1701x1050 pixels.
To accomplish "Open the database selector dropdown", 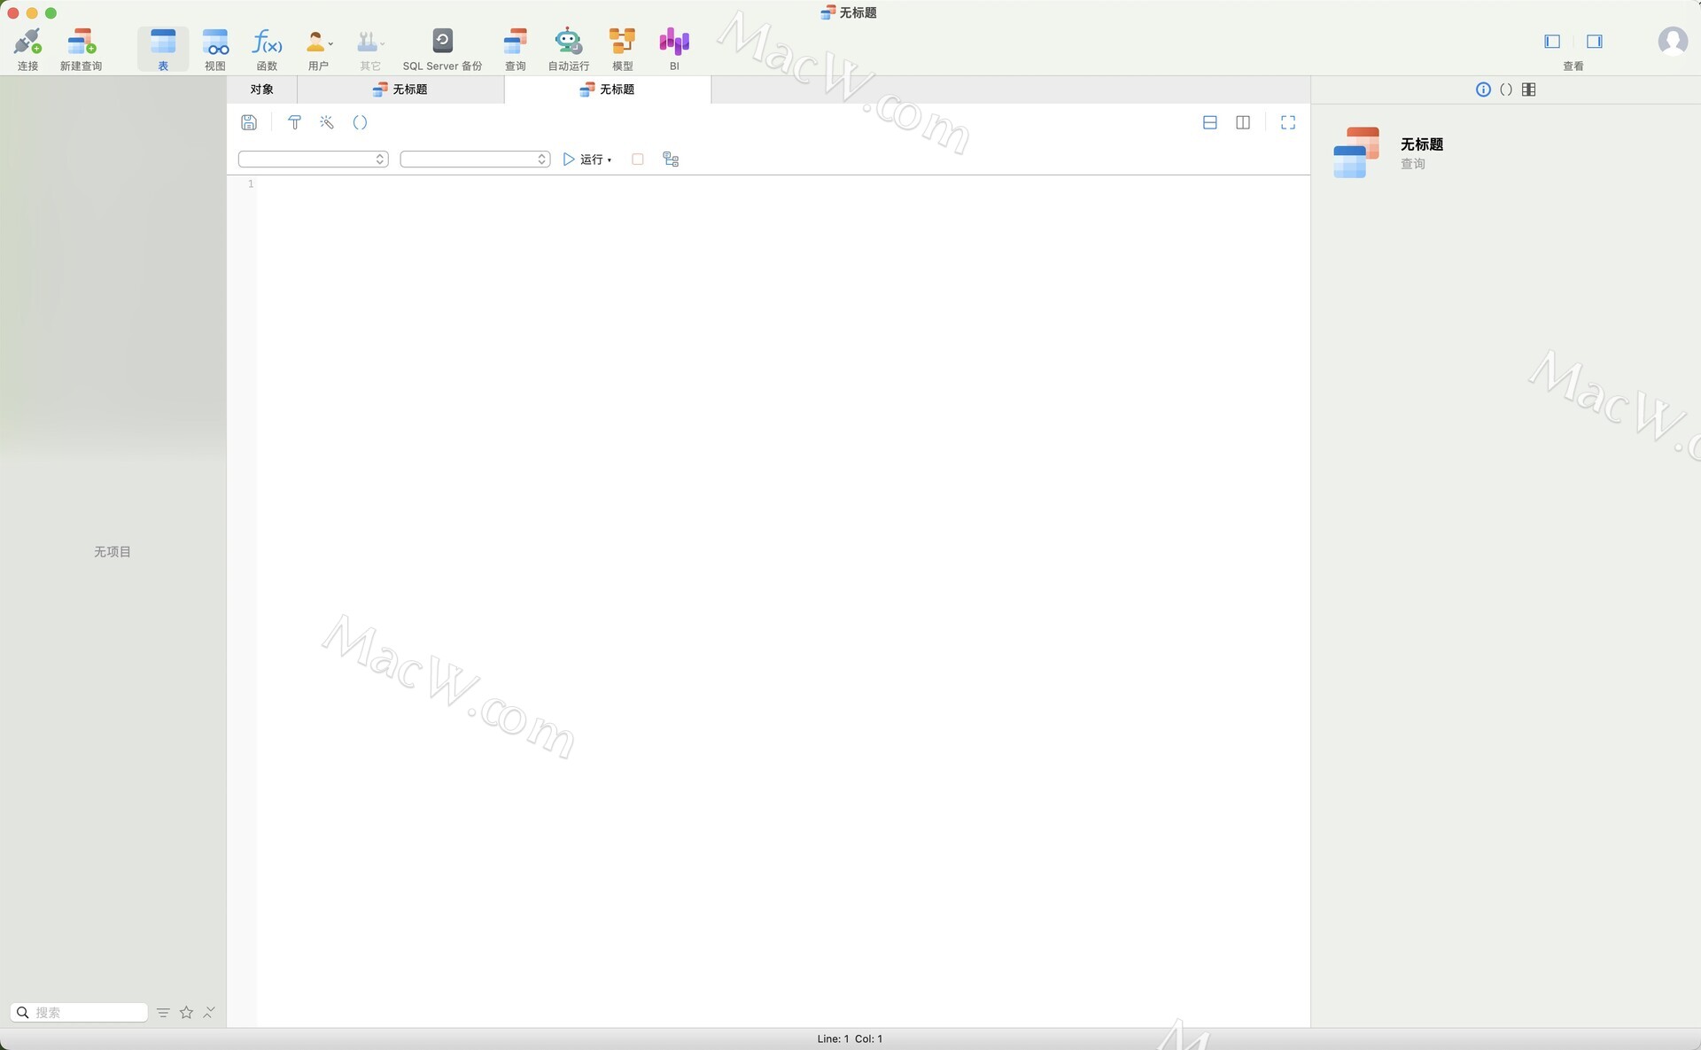I will [x=476, y=159].
